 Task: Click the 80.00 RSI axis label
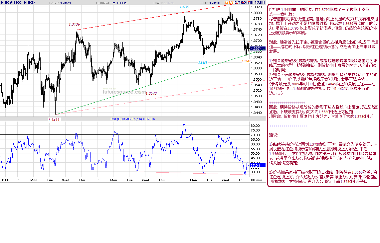tap(255, 126)
